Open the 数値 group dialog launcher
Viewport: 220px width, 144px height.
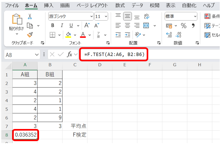click(197, 43)
